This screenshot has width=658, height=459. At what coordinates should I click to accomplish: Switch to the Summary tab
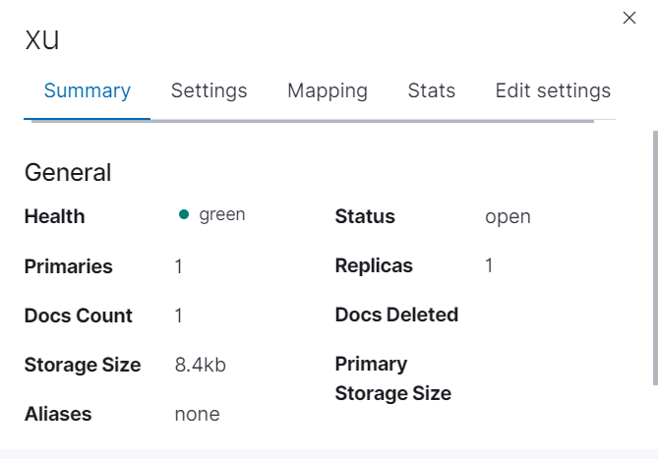[x=88, y=91]
